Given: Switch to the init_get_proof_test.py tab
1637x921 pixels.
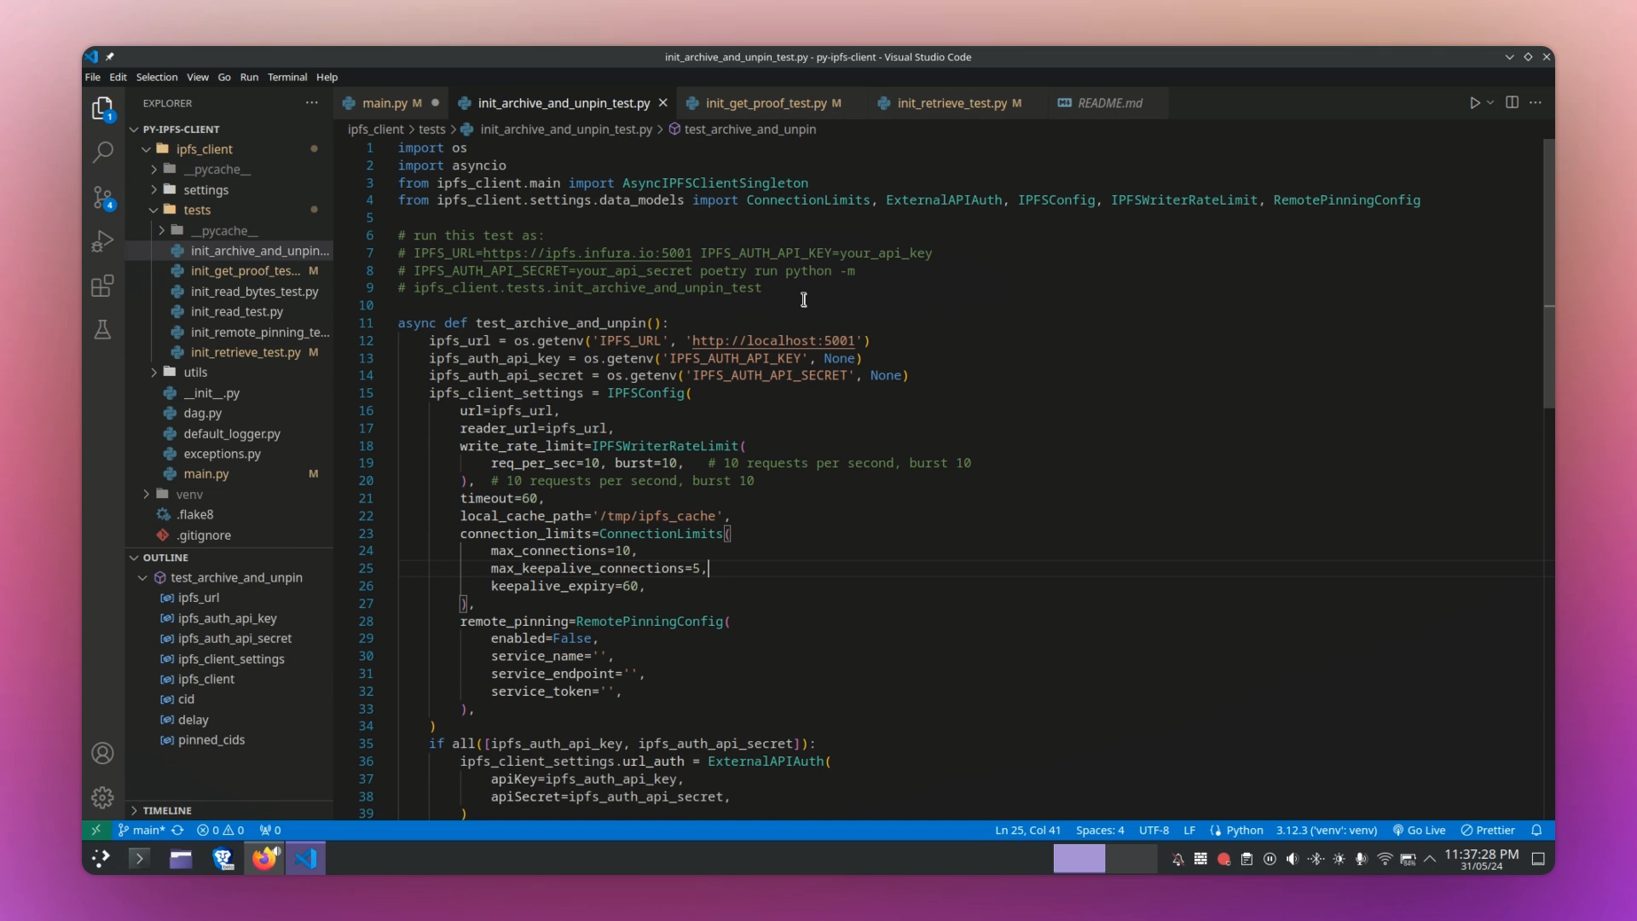Looking at the screenshot, I should coord(773,102).
